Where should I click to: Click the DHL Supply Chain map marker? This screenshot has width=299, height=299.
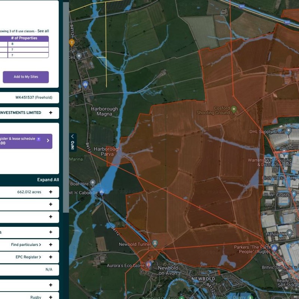[289, 131]
